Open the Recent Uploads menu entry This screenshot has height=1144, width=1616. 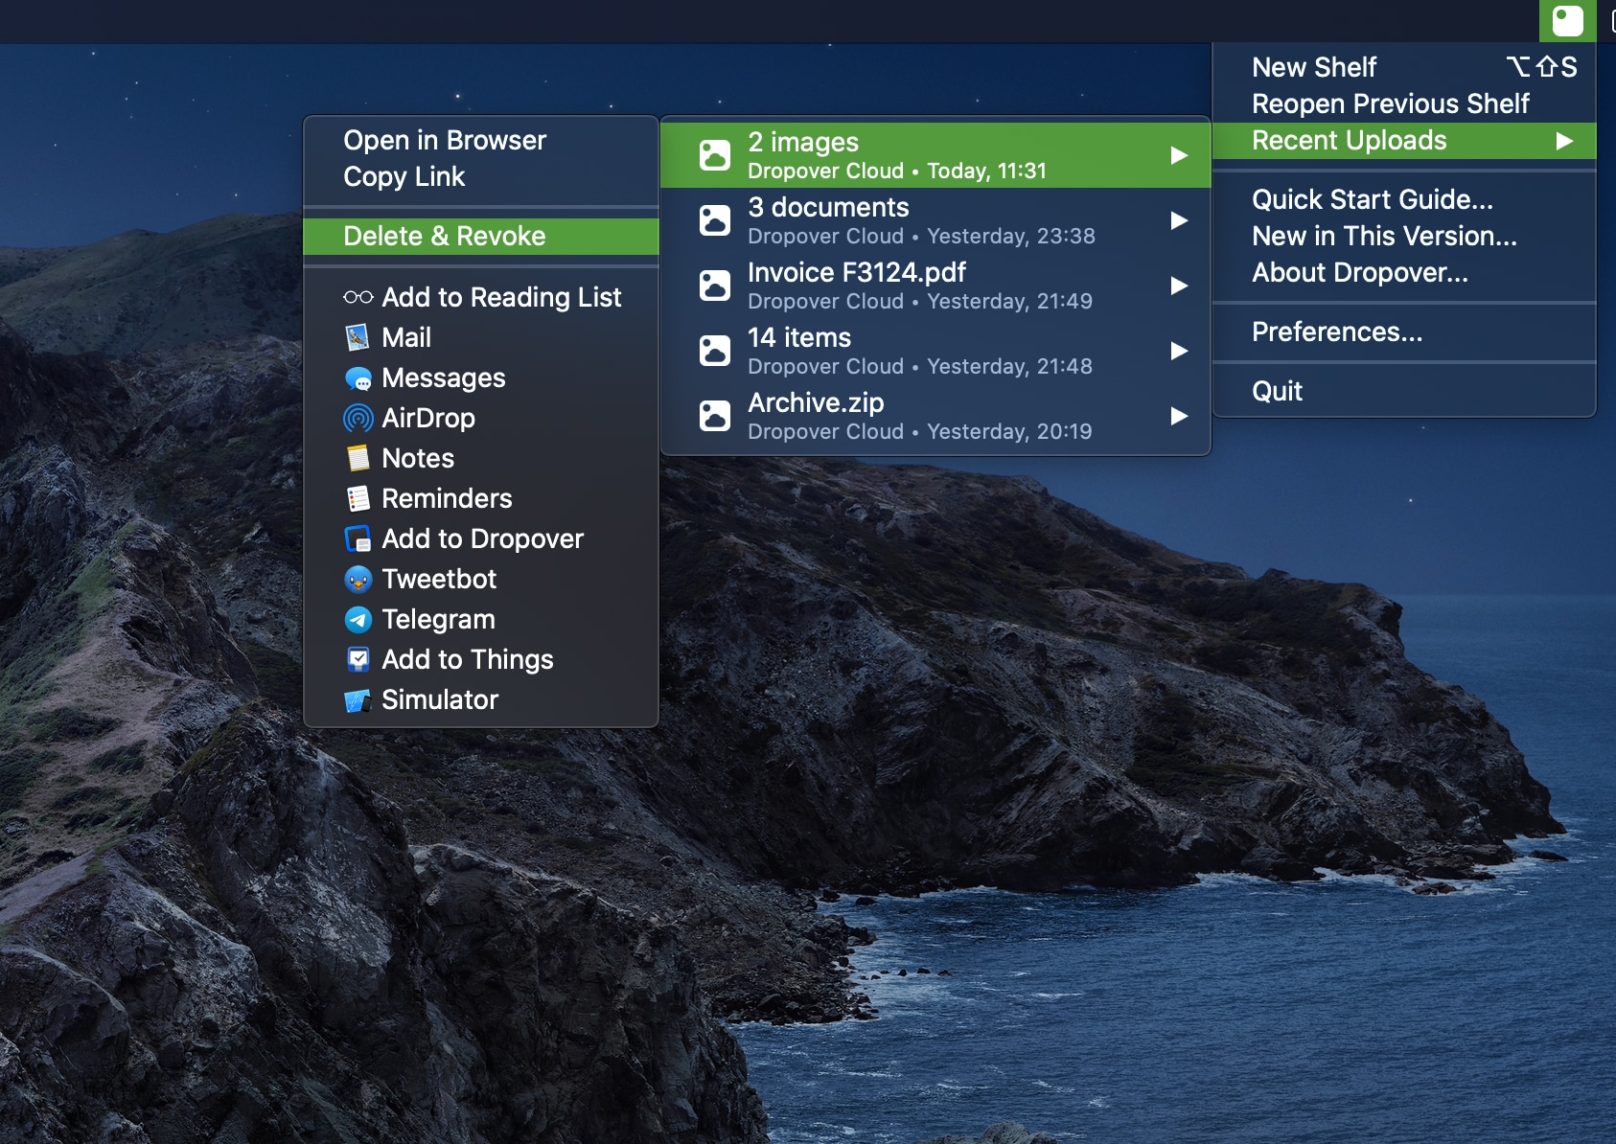[1404, 141]
